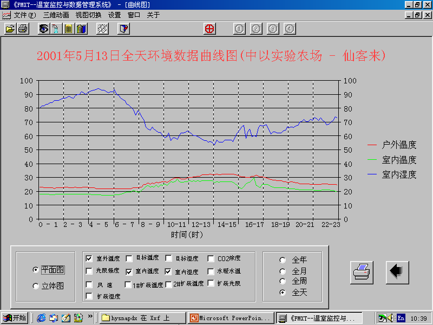The height and width of the screenshot is (325, 433).
Task: Disable the 室内湿度 checkbox
Action: (168, 271)
